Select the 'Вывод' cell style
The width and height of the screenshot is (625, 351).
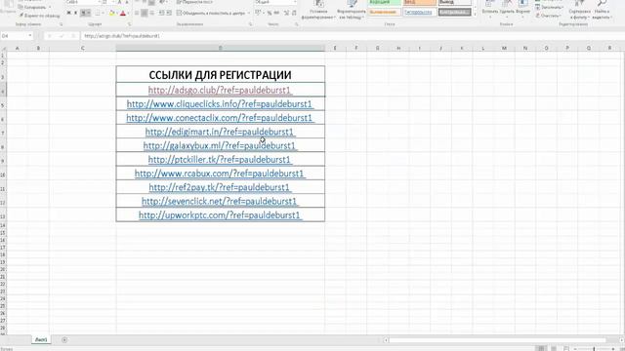pos(455,2)
